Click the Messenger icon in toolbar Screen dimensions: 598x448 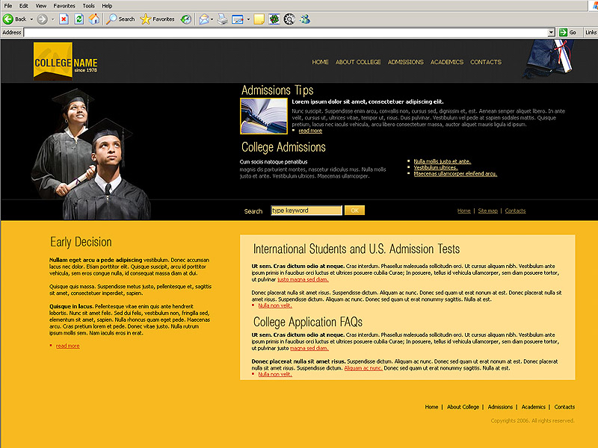click(305, 19)
